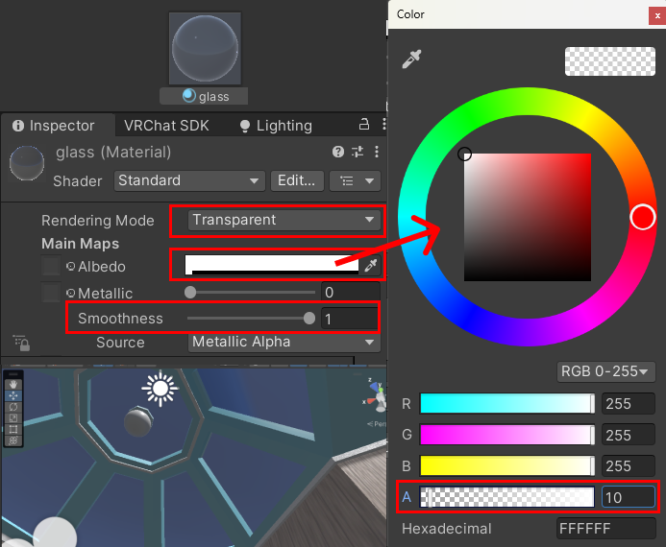The height and width of the screenshot is (547, 666).
Task: Open the material preset selector icon
Action: (x=358, y=153)
